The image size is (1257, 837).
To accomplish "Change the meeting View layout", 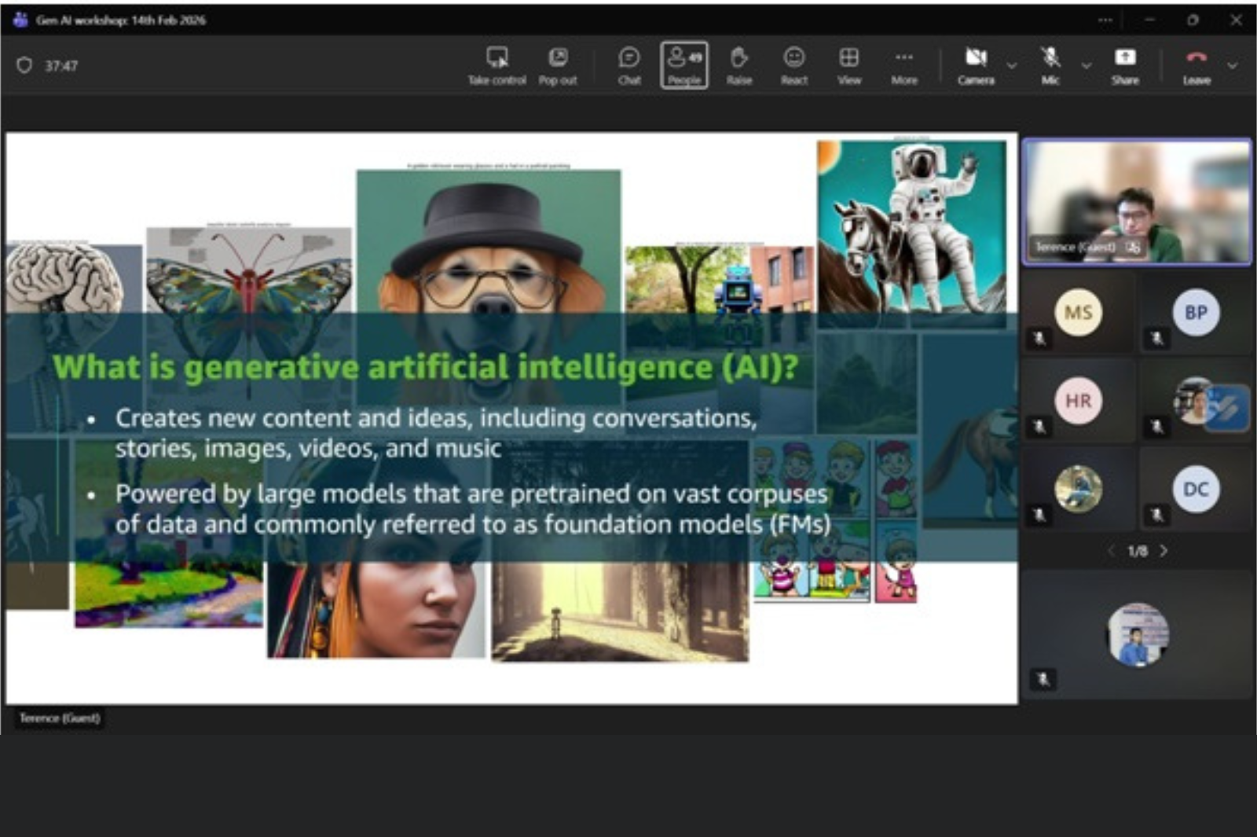I will [848, 58].
